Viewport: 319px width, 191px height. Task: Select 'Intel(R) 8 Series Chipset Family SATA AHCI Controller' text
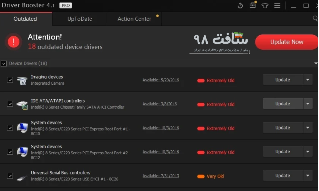[78, 107]
